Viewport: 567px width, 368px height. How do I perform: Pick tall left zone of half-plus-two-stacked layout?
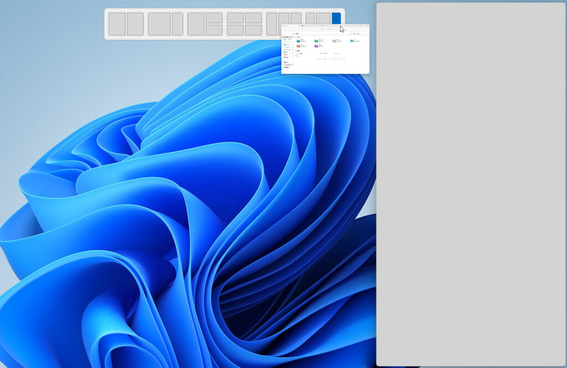coord(196,24)
